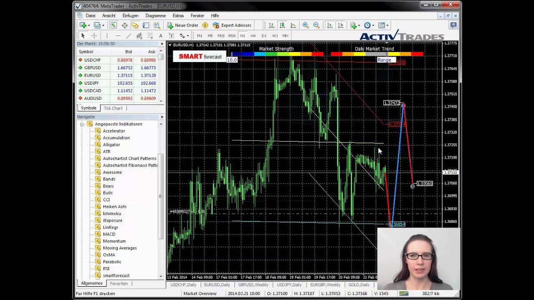Select the Autochartist Chart Patterns indicator
The height and width of the screenshot is (300, 534).
click(129, 158)
